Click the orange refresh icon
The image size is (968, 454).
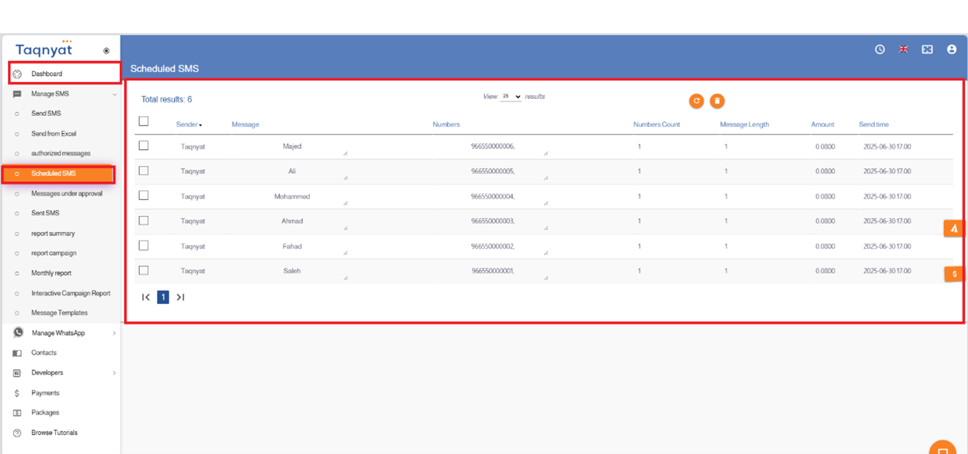click(697, 101)
